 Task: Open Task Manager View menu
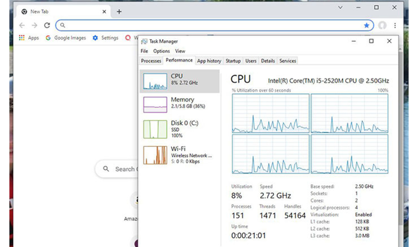click(180, 51)
